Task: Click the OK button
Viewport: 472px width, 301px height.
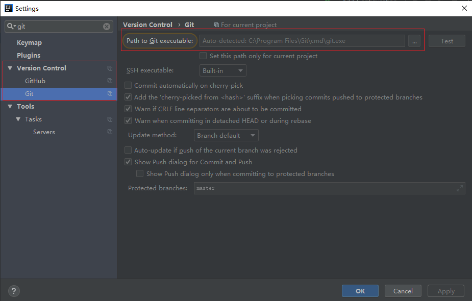Action: coord(360,291)
